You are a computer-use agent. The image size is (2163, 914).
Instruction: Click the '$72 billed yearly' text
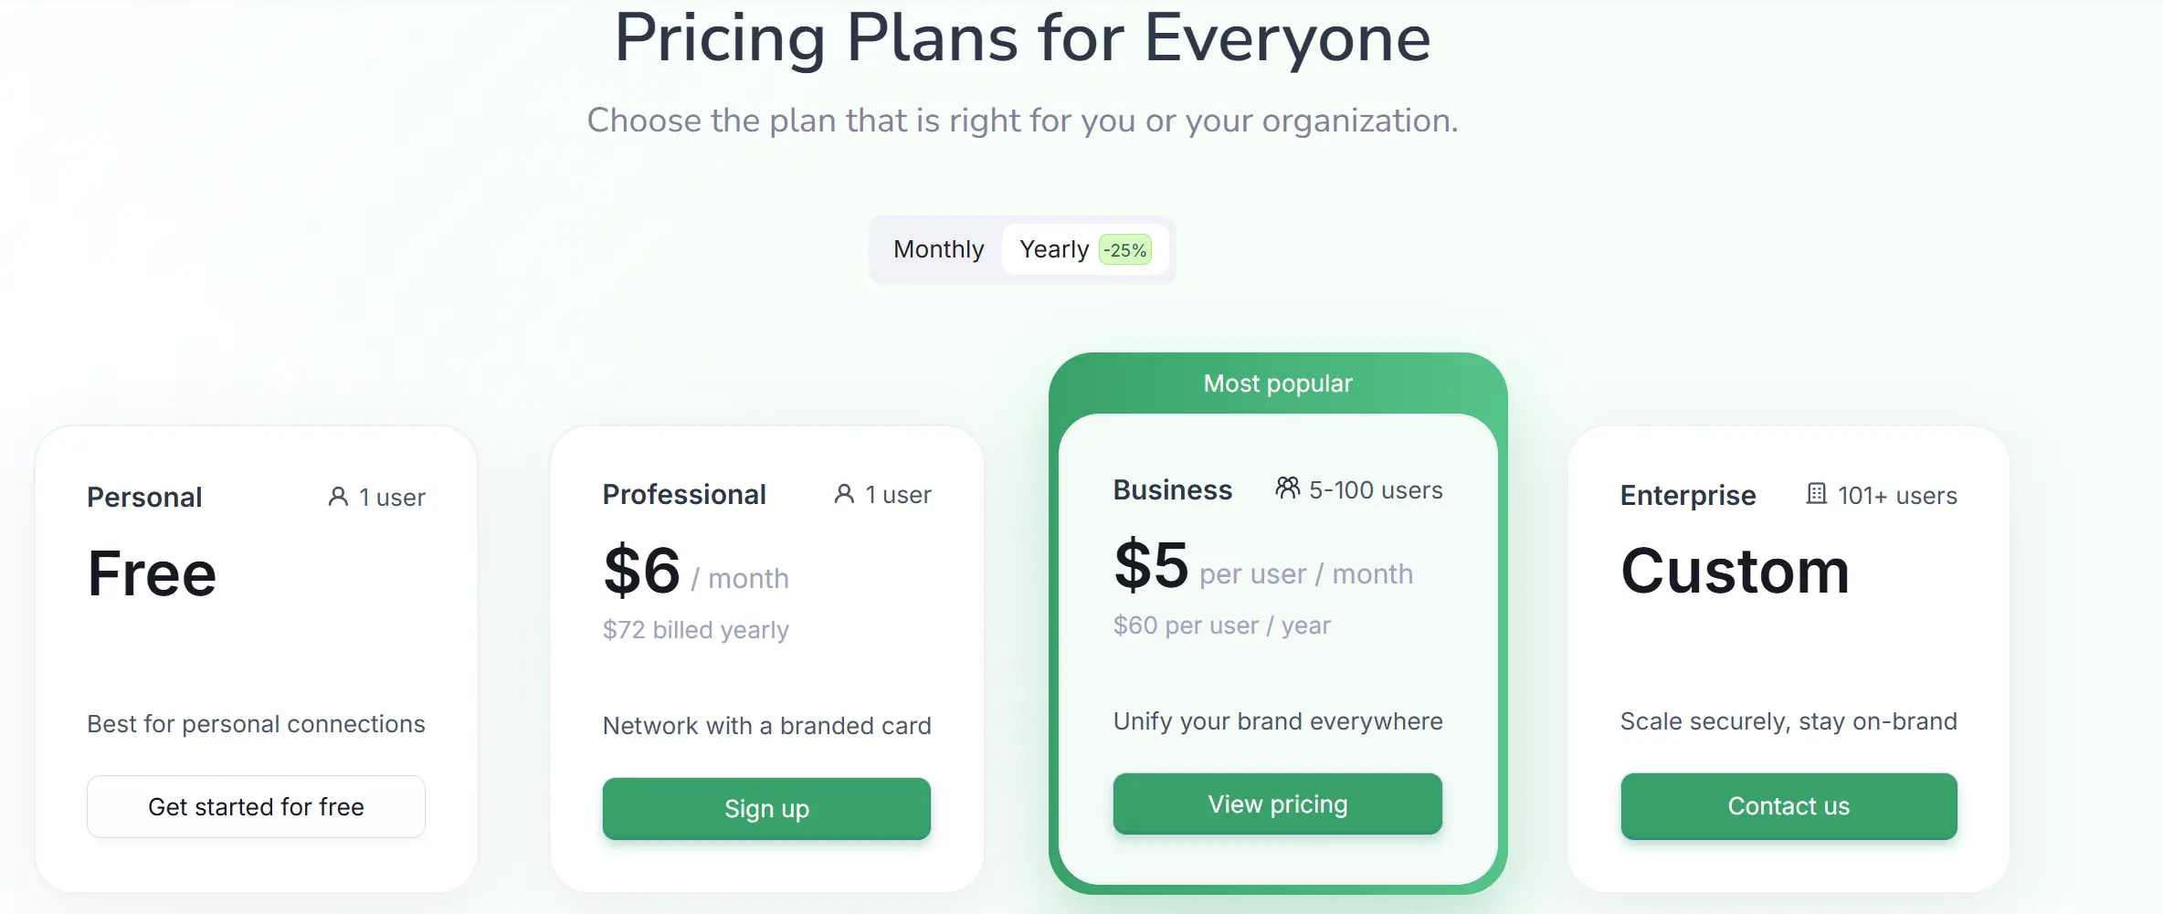pos(695,629)
